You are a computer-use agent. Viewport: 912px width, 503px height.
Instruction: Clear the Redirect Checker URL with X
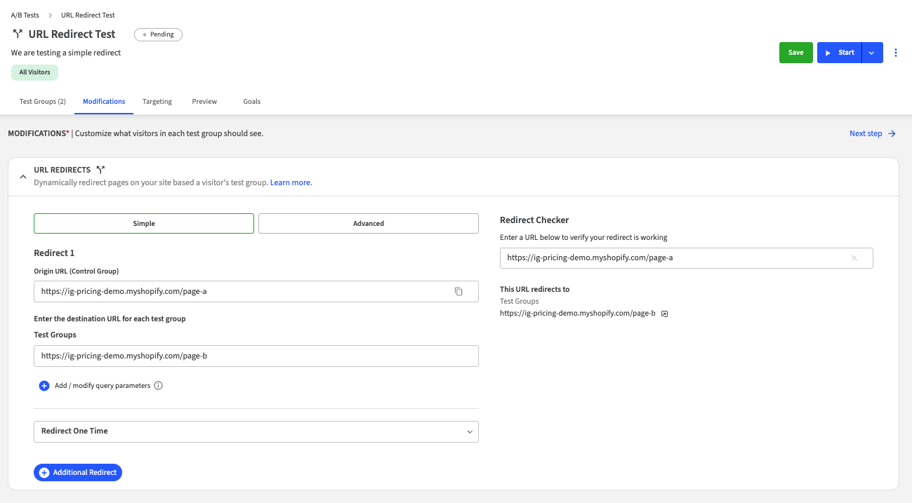[854, 257]
